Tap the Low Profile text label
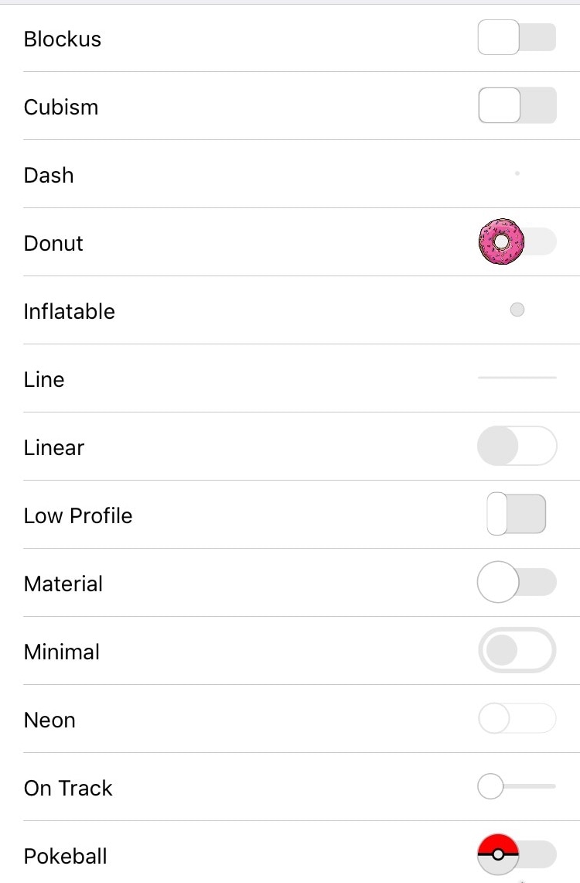The width and height of the screenshot is (580, 883). [x=78, y=515]
